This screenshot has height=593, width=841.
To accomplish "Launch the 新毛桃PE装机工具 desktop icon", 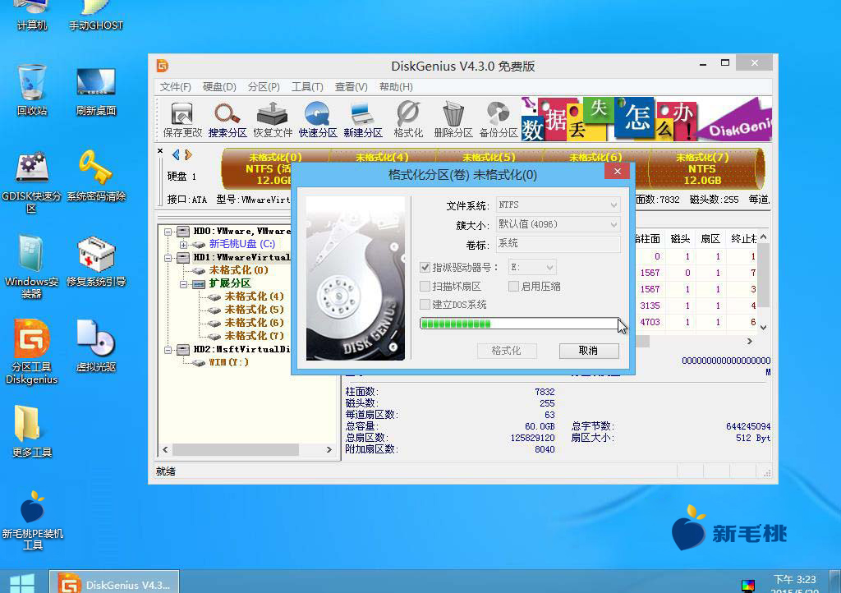I will (32, 520).
